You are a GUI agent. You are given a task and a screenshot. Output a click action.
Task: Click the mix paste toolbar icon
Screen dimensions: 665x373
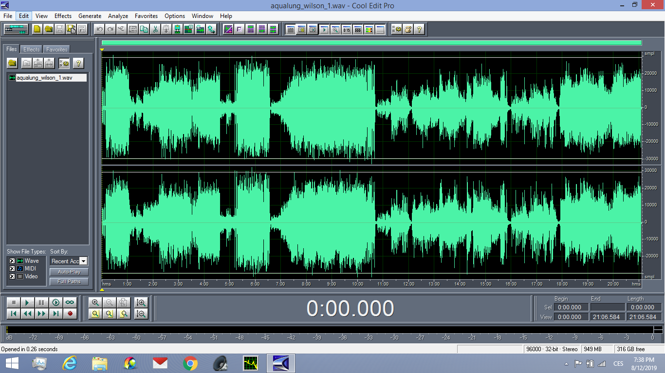tap(178, 29)
